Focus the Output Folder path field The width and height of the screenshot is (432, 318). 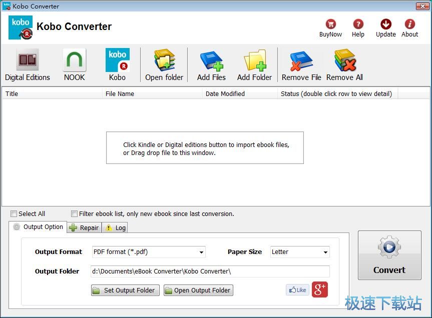[x=210, y=271]
